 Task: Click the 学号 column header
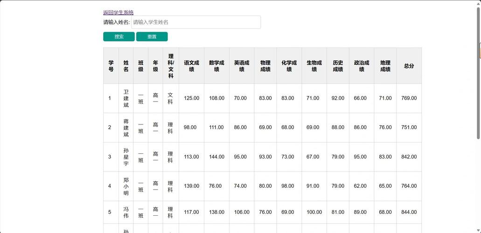tap(111, 66)
